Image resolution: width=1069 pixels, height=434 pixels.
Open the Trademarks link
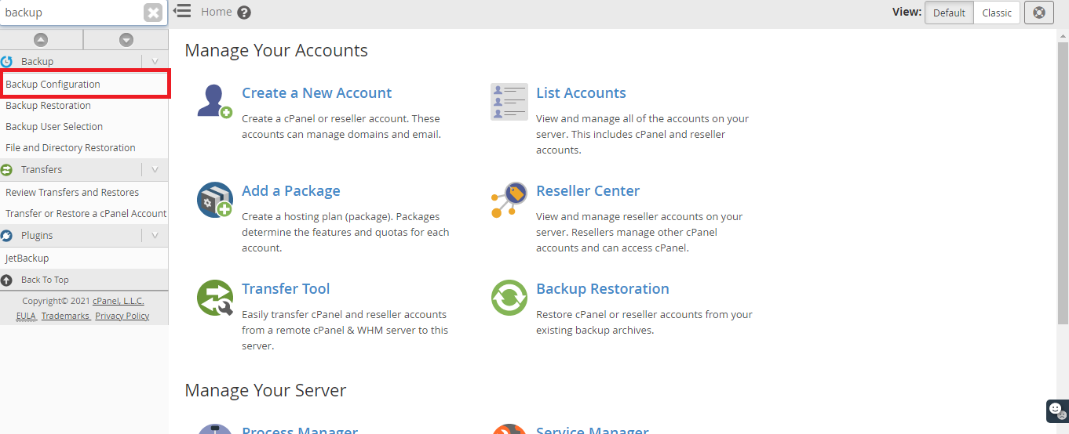click(x=65, y=316)
